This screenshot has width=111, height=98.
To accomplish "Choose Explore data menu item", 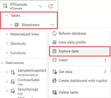I will tap(80, 51).
